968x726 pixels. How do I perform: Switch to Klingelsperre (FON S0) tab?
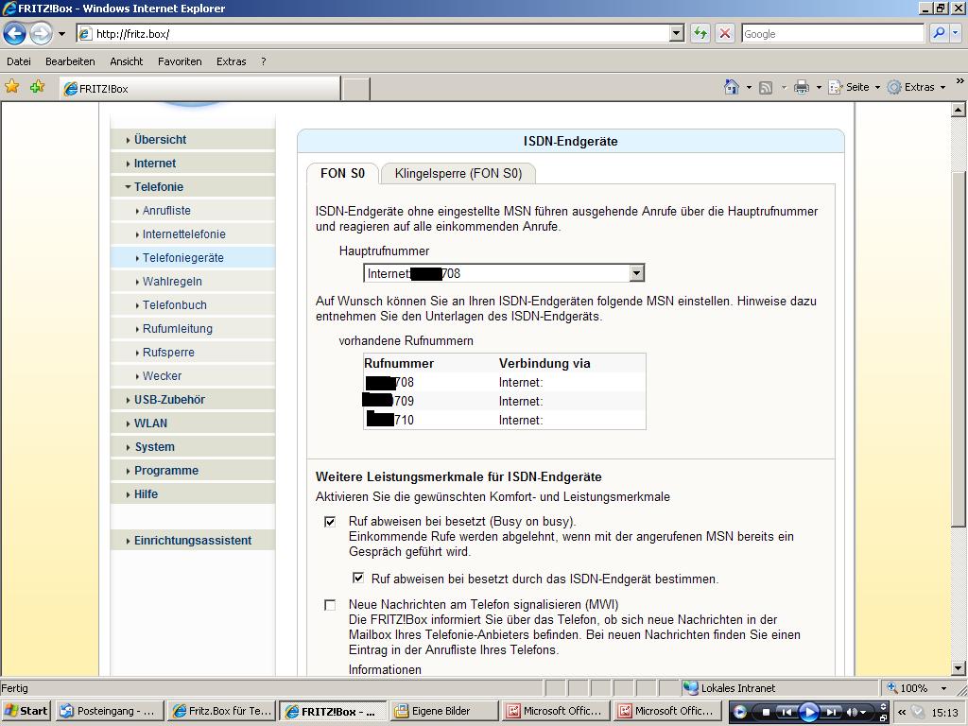(x=458, y=174)
